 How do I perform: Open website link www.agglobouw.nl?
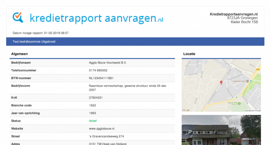pos(101,129)
